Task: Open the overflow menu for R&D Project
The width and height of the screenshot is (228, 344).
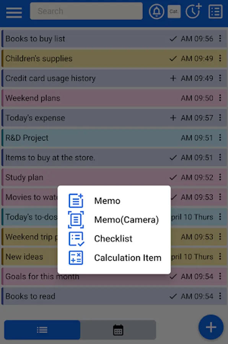Action: coord(221,138)
